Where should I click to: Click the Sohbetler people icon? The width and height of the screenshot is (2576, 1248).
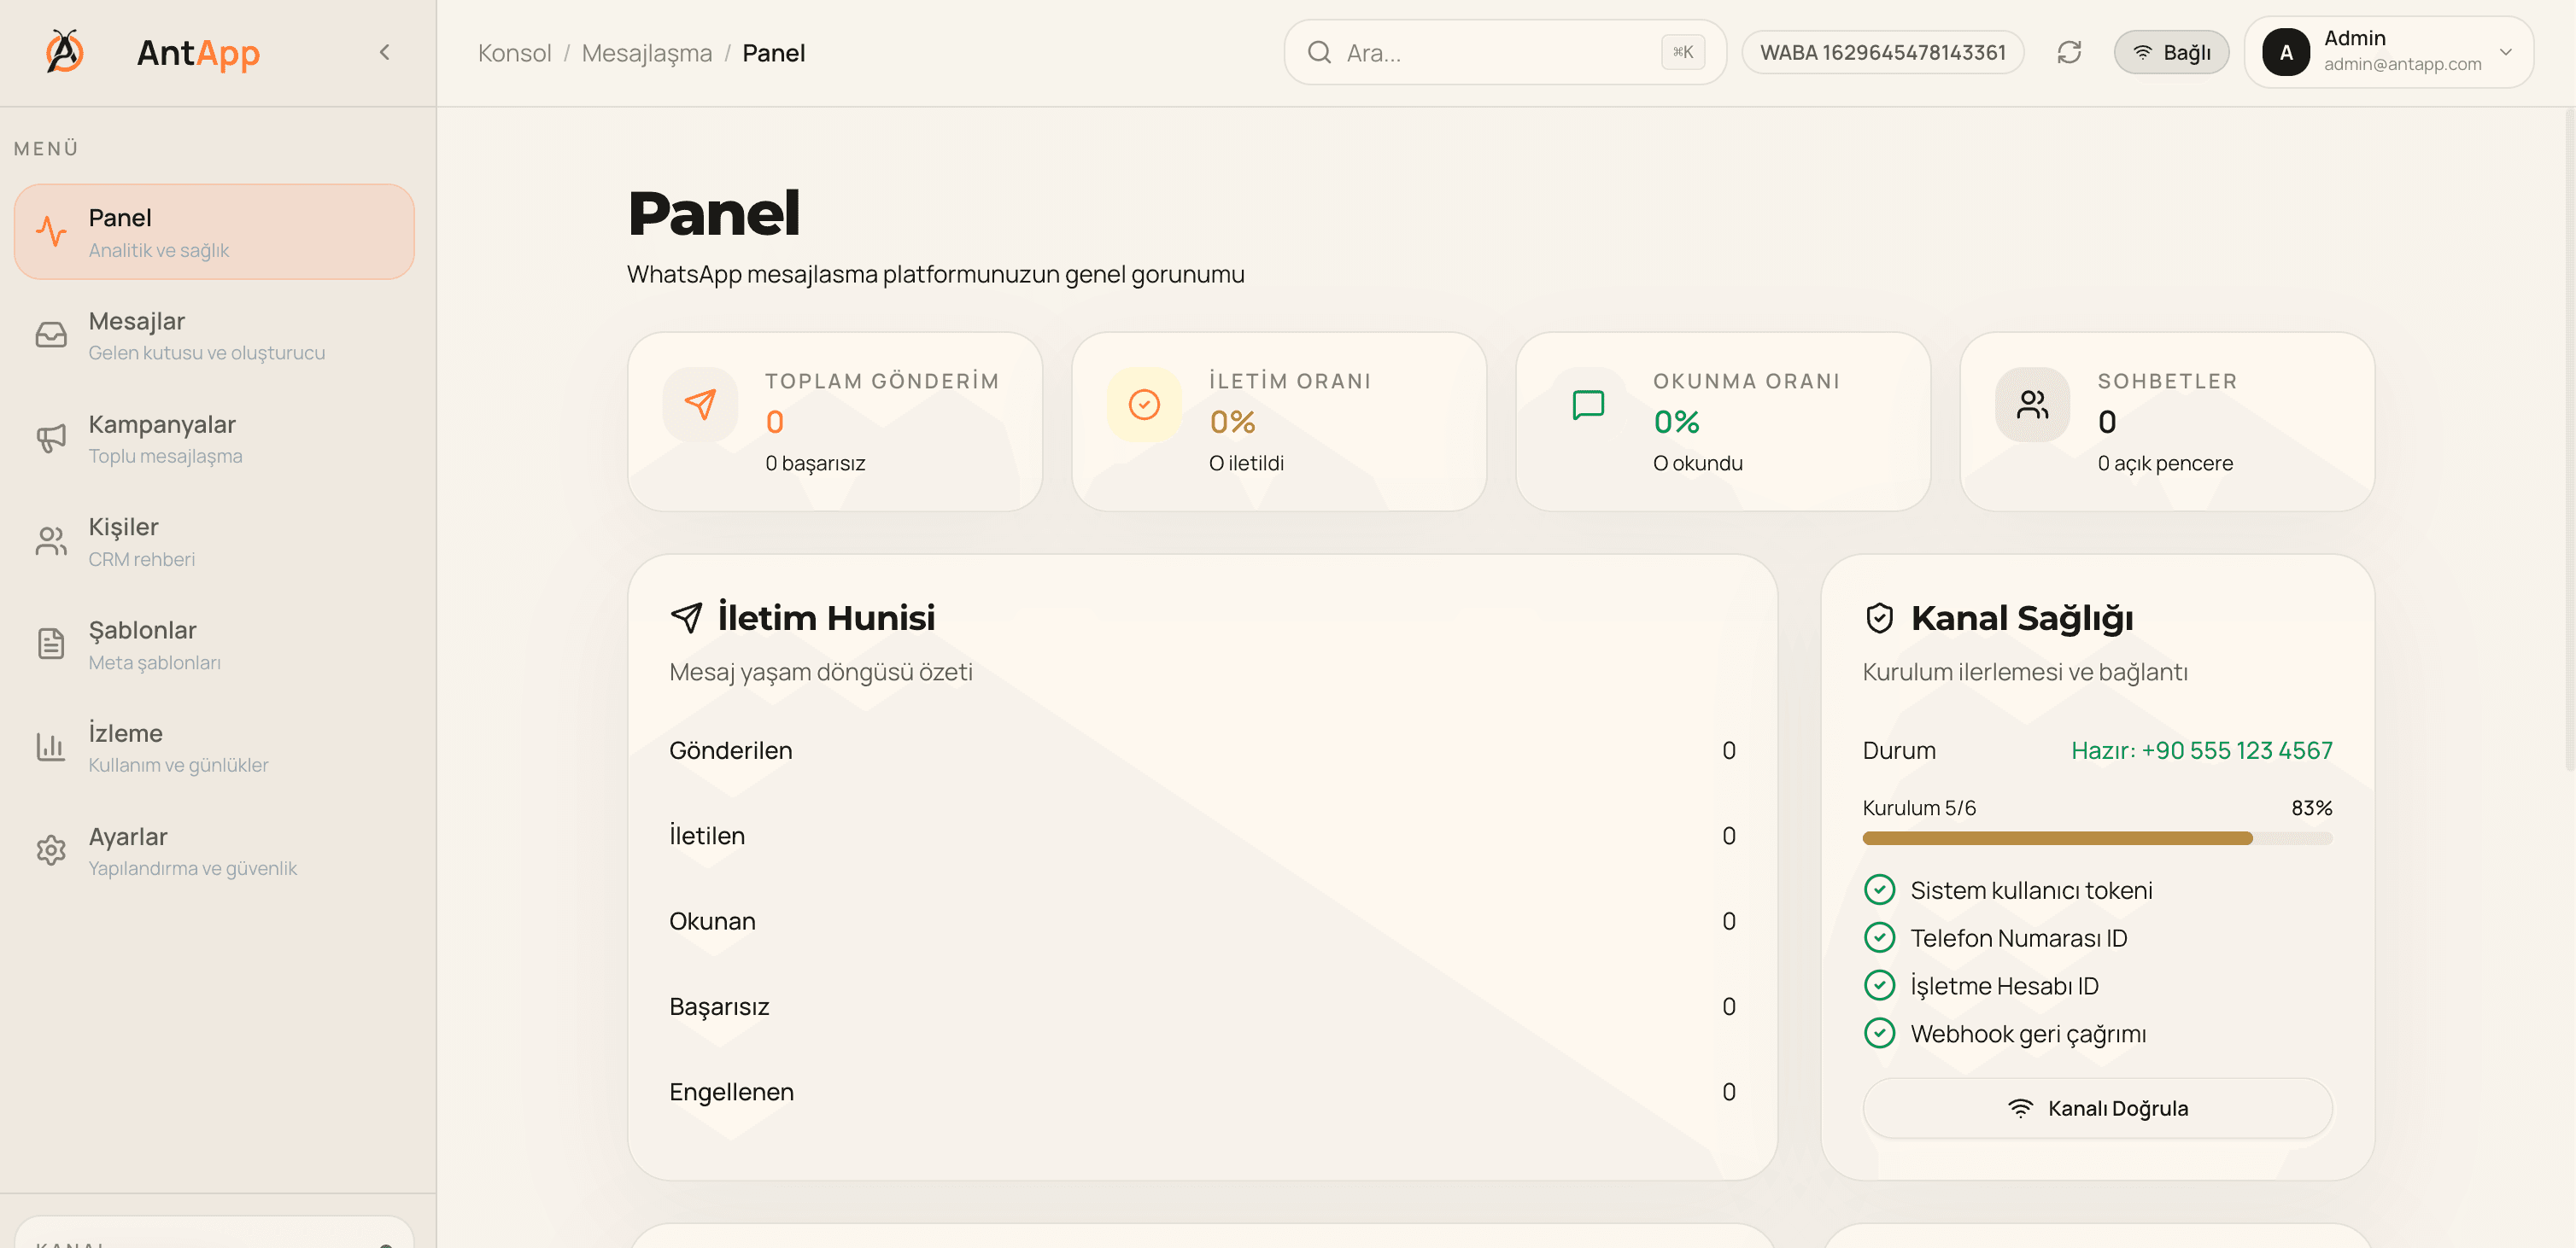(2032, 404)
